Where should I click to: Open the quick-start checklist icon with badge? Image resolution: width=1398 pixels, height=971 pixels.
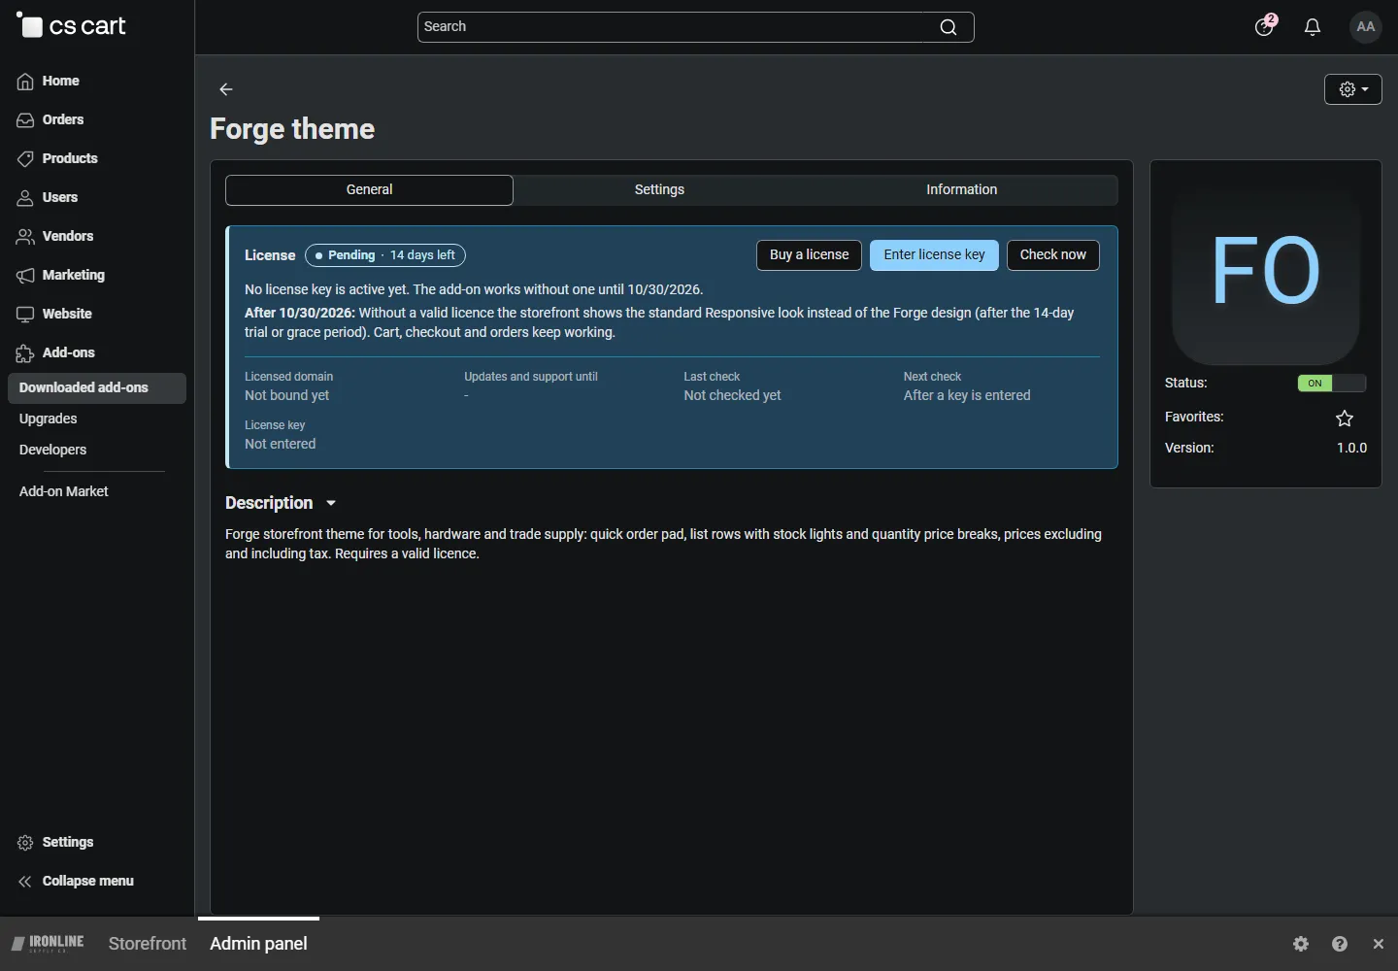tap(1265, 26)
